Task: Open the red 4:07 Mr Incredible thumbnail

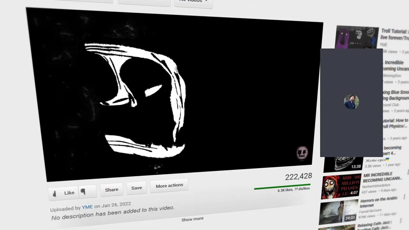Action: click(x=341, y=186)
